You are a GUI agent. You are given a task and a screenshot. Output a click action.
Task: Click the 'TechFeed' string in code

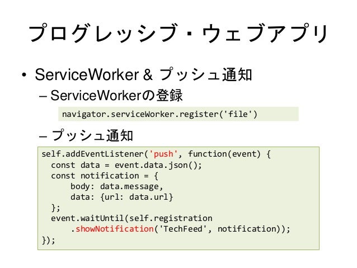point(184,229)
